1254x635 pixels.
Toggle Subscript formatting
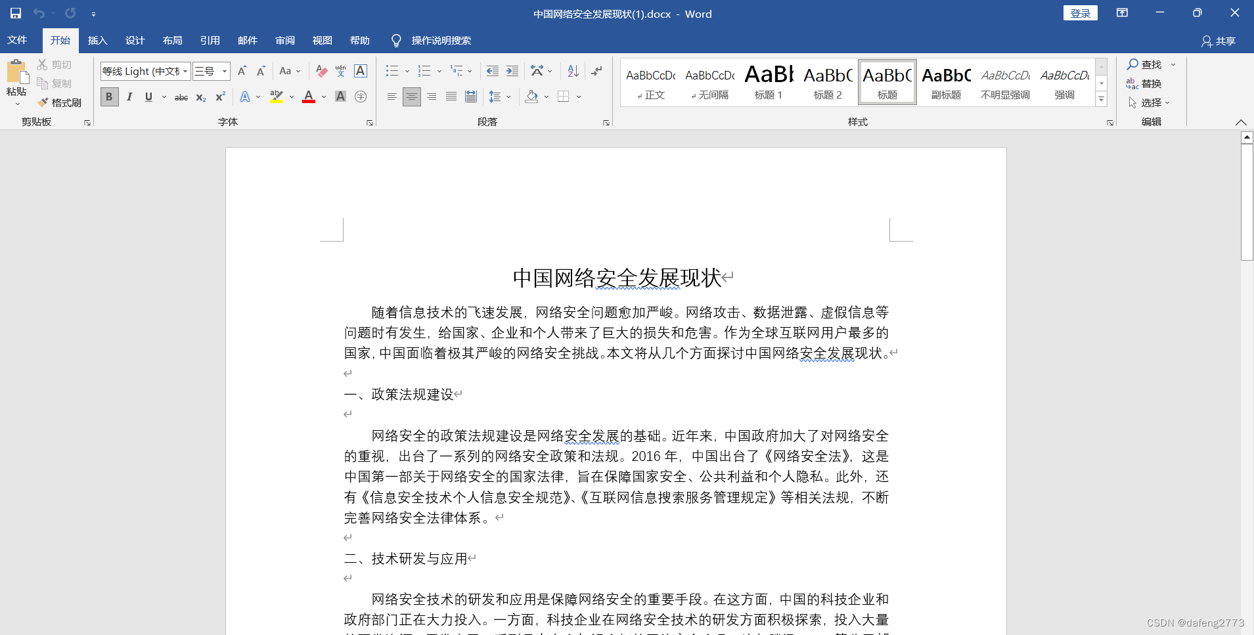point(201,97)
